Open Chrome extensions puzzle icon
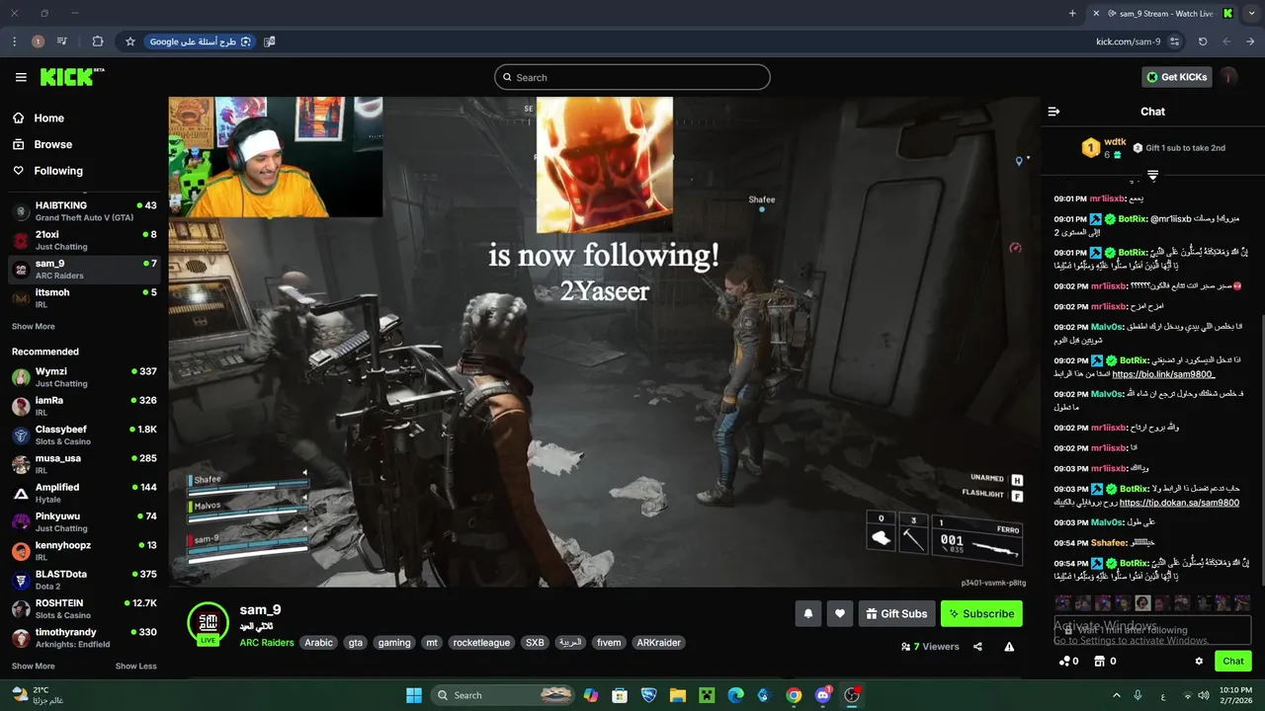Screen dimensions: 1265x711 pyautogui.click(x=97, y=41)
